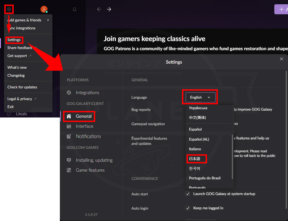Click external-link arrow beside Legal & privacy
This screenshot has height=221, width=288.
(x=35, y=99)
